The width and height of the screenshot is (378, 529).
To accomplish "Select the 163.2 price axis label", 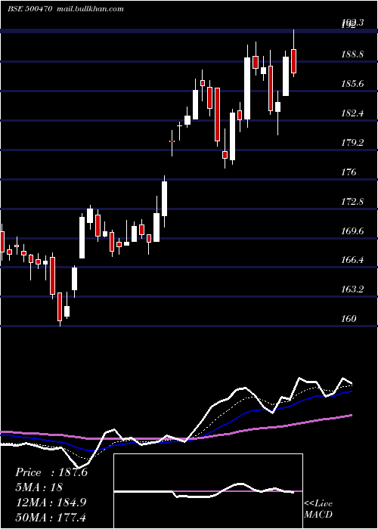I will point(352,289).
